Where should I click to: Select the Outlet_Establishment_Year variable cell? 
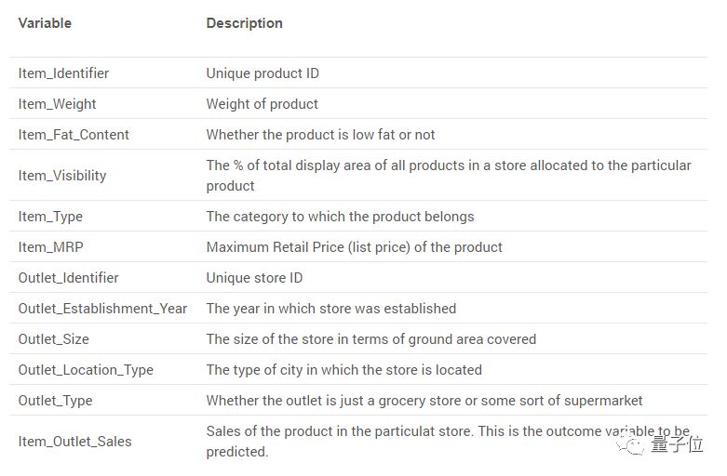[x=102, y=309]
